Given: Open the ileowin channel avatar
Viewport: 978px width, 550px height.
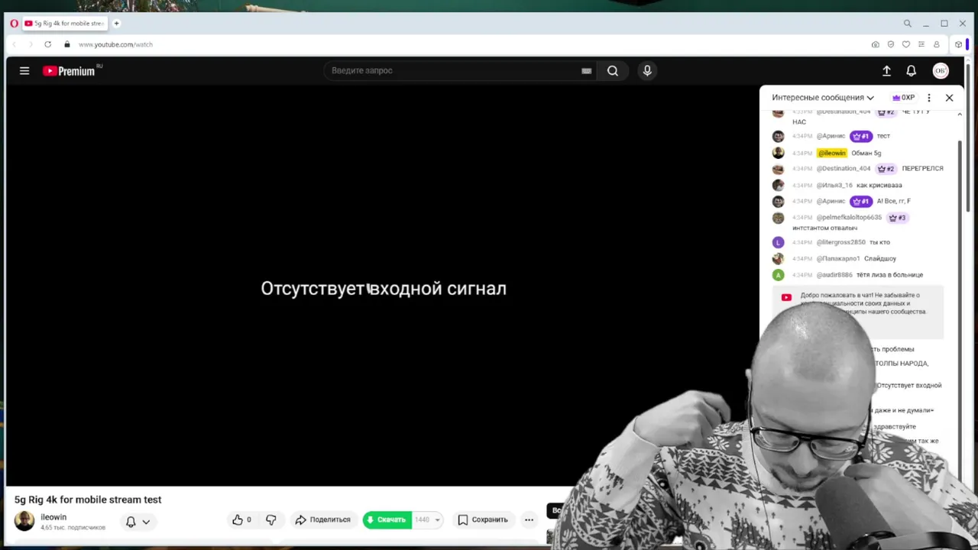Looking at the screenshot, I should [24, 521].
